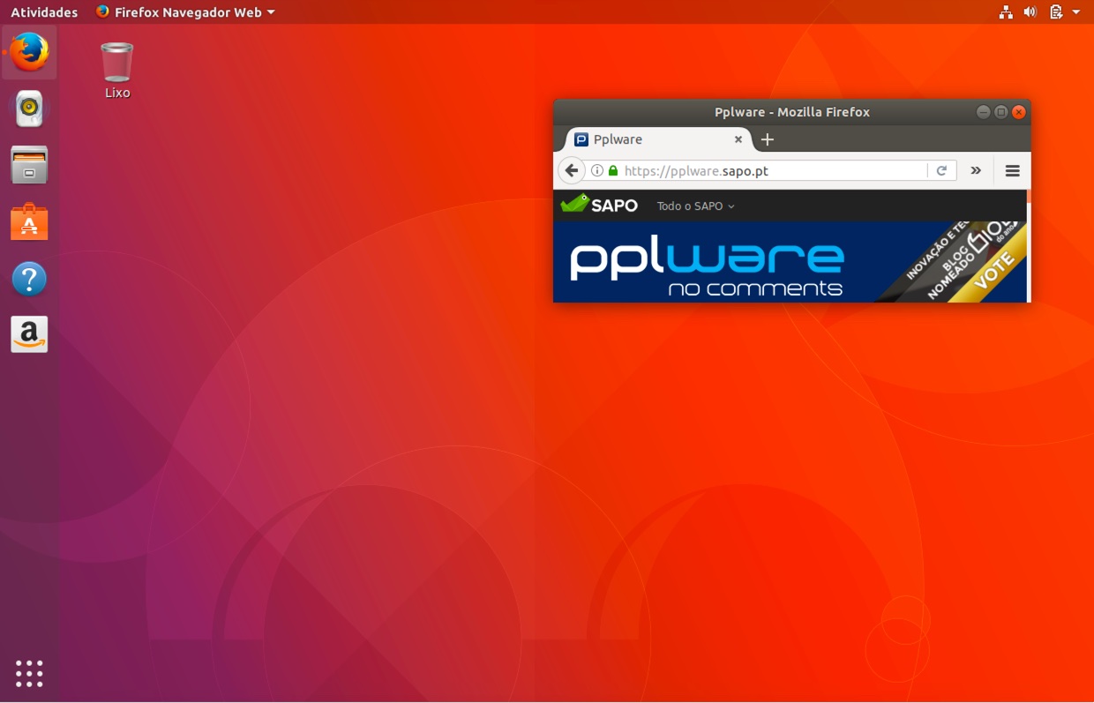
Task: Open the Firefox hamburger menu
Action: [x=1012, y=170]
